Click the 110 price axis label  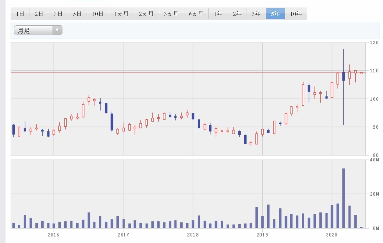[x=374, y=71]
